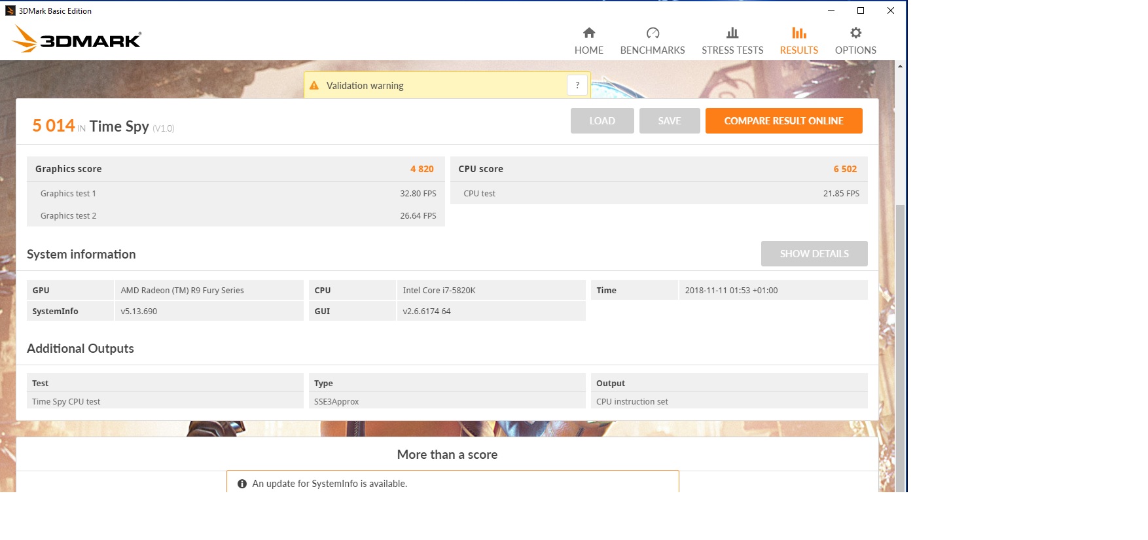
Task: Click COMPARE RESULT ONLINE button
Action: pyautogui.click(x=783, y=121)
